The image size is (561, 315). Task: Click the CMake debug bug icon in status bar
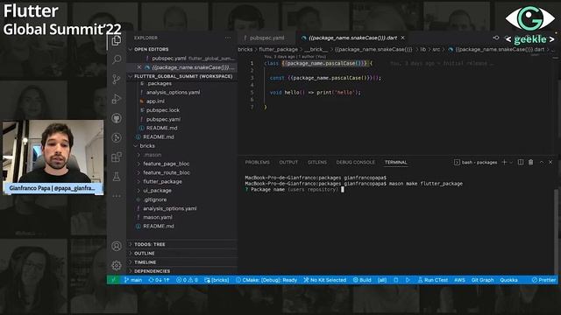396,280
